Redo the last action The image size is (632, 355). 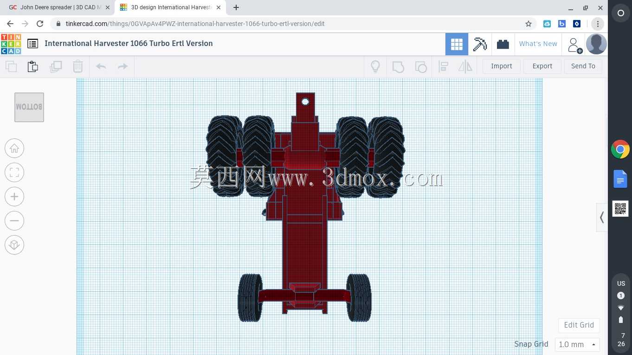pyautogui.click(x=123, y=66)
